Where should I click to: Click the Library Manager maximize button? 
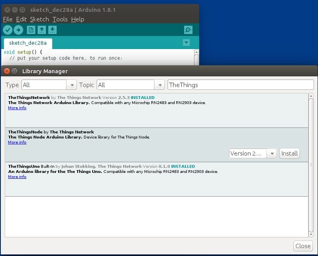pyautogui.click(x=15, y=71)
